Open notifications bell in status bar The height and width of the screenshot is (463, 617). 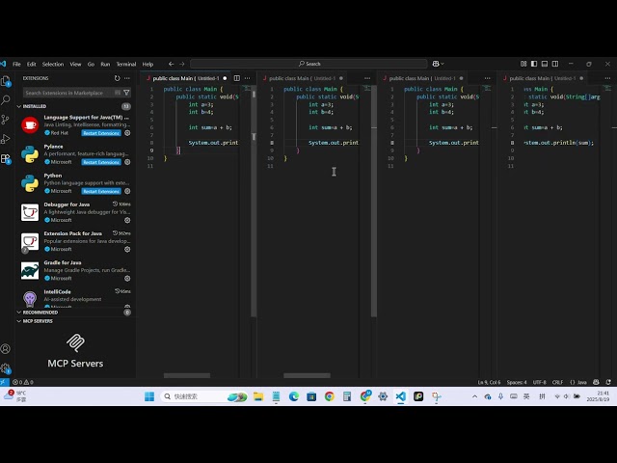click(x=608, y=382)
